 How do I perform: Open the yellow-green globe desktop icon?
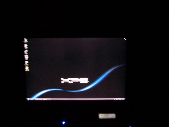click(x=27, y=69)
